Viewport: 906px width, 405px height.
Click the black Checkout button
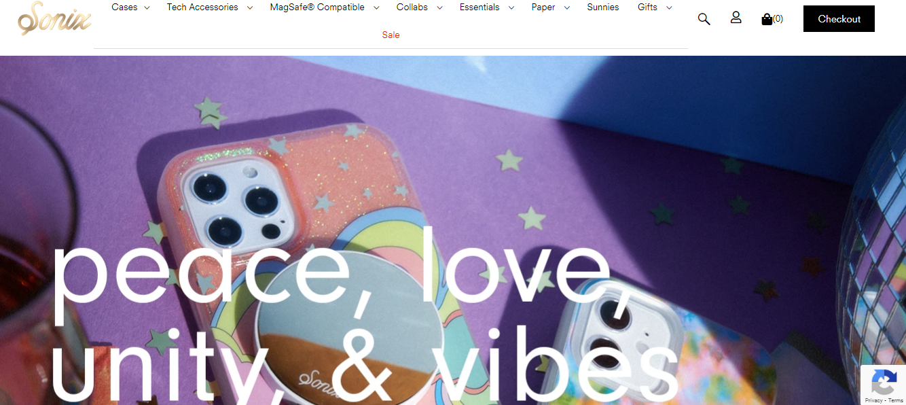coord(839,19)
